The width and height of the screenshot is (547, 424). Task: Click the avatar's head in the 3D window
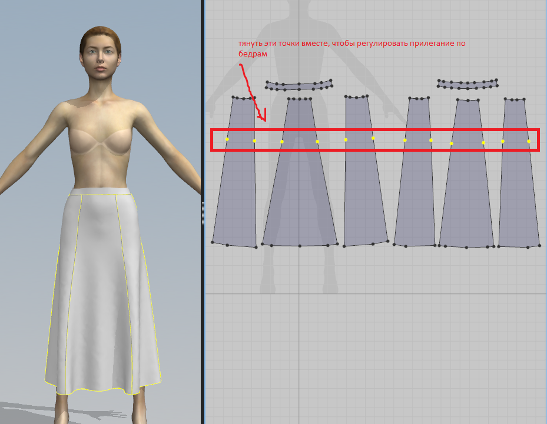[101, 52]
